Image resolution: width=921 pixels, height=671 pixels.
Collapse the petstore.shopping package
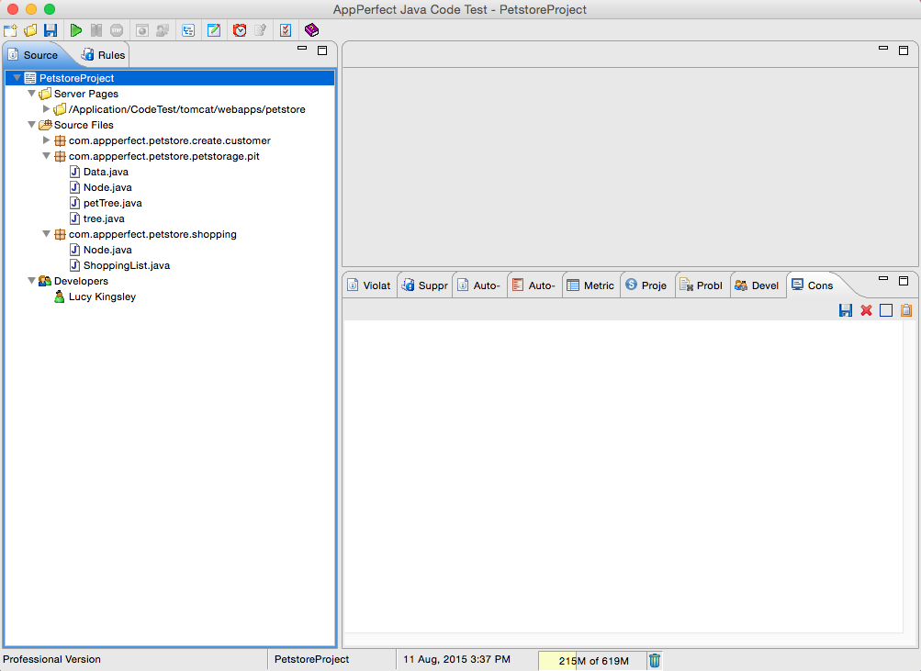[x=47, y=234]
